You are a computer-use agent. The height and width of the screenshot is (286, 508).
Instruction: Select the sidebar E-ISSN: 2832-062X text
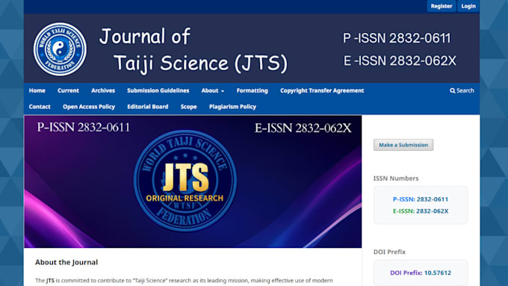[421, 211]
